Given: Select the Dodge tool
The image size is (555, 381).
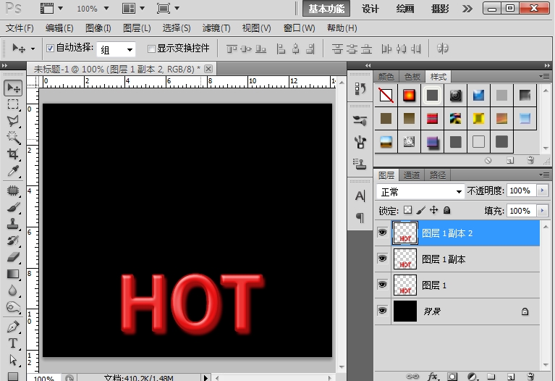Looking at the screenshot, I should pos(13,307).
